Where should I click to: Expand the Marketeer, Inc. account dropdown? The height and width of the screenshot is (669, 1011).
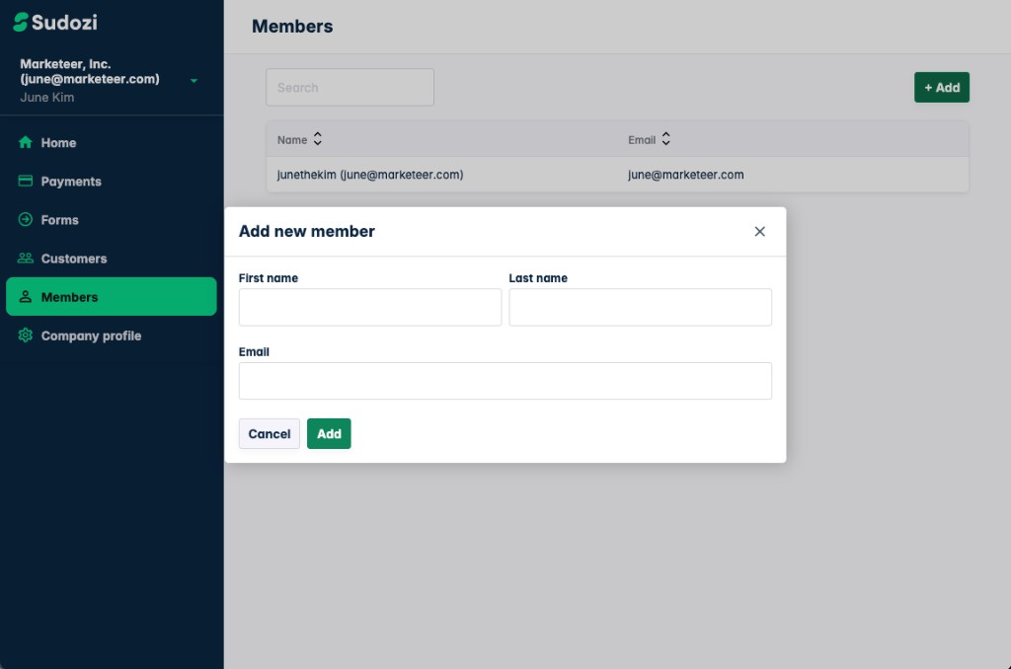click(194, 80)
